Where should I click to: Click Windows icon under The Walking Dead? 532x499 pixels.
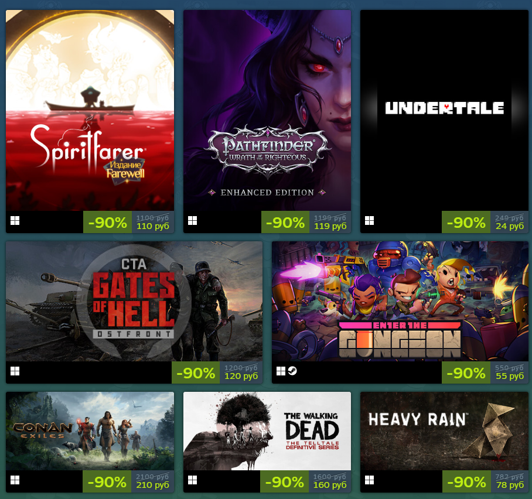[192, 480]
